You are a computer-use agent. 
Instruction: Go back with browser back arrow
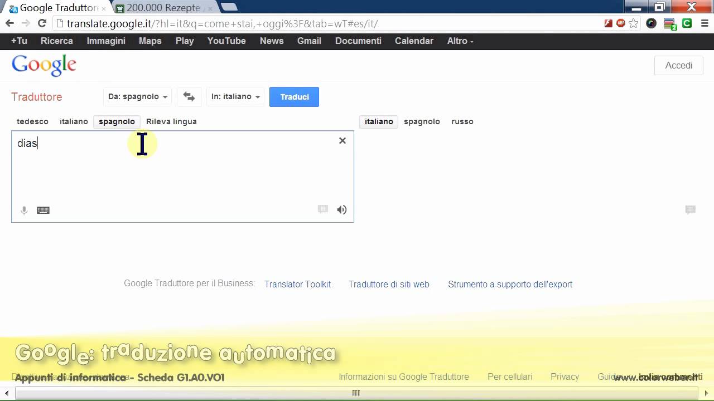point(9,23)
